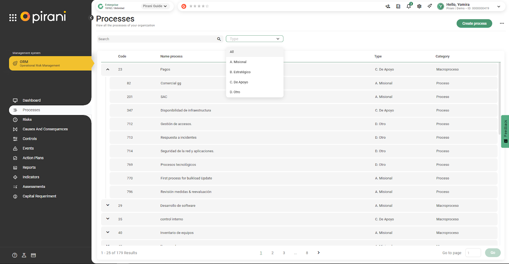Collapse the Pagos macroprocess row
Viewport: 509px width, 264px height.
pos(108,69)
